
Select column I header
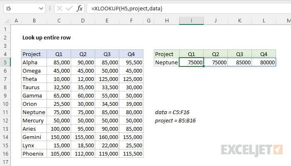(x=191, y=21)
